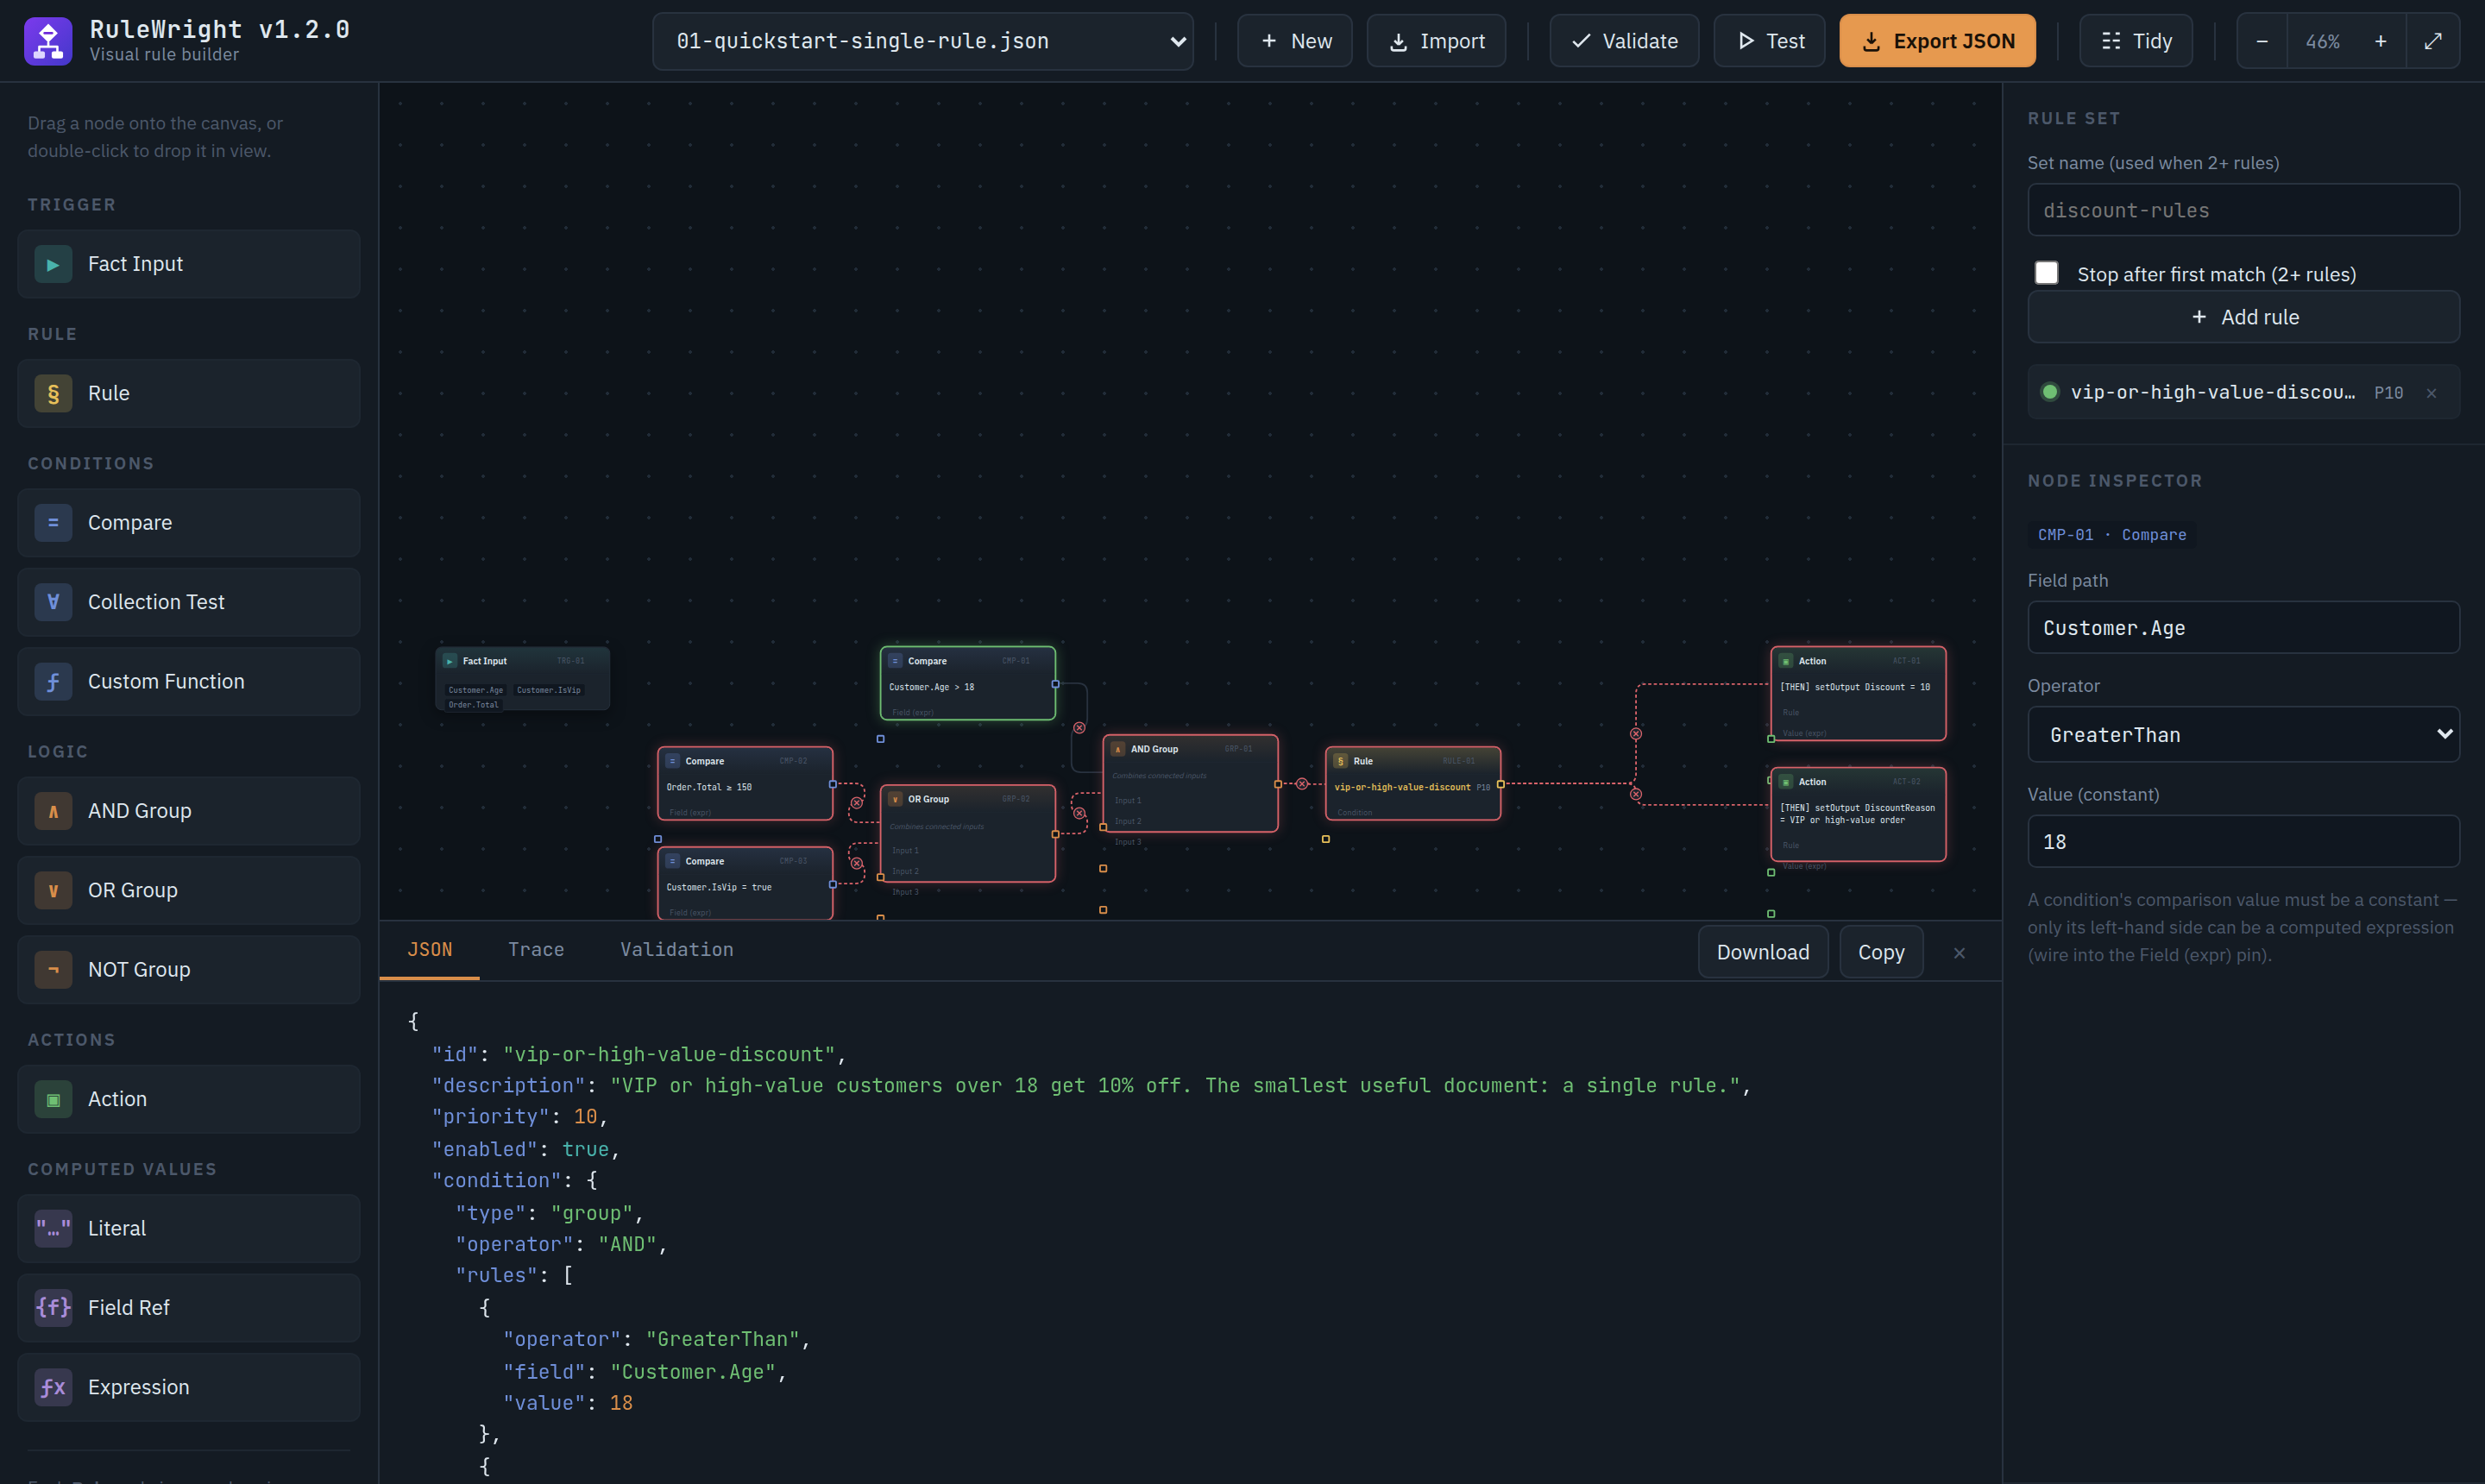Click delete marker on Customer.IsVip compare wire

pyautogui.click(x=857, y=863)
